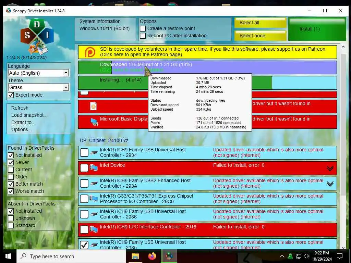351x263 pixels.
Task: Click the Patreon logo icon in the banner
Action: point(90,52)
